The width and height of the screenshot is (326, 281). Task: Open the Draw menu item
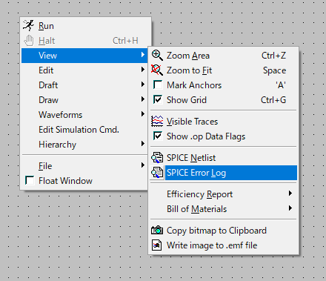(84, 100)
